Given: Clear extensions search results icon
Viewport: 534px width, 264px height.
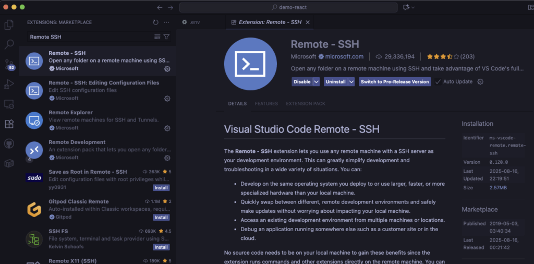Looking at the screenshot, I should (157, 37).
